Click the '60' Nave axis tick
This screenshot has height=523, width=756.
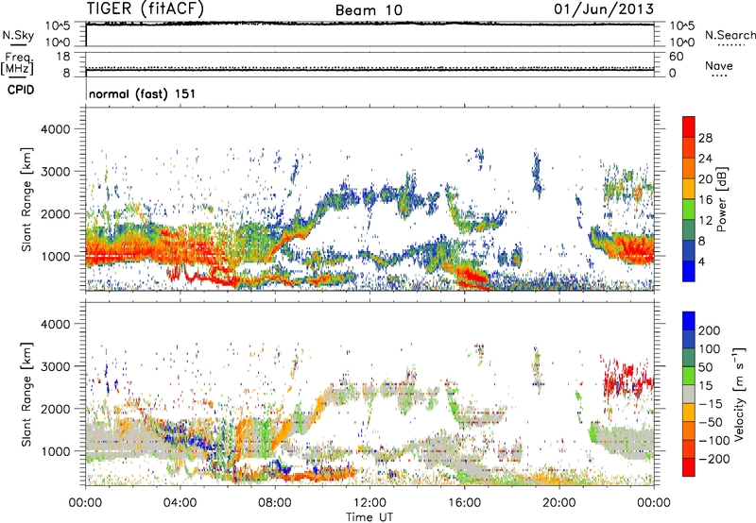[676, 57]
